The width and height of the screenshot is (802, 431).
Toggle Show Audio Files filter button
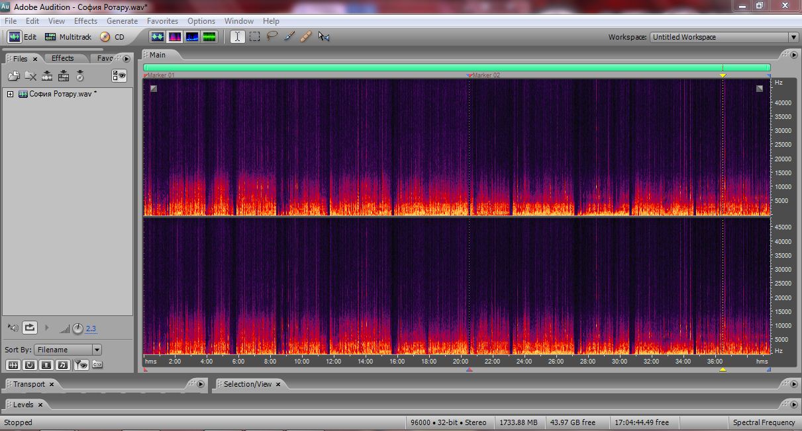[x=13, y=364]
